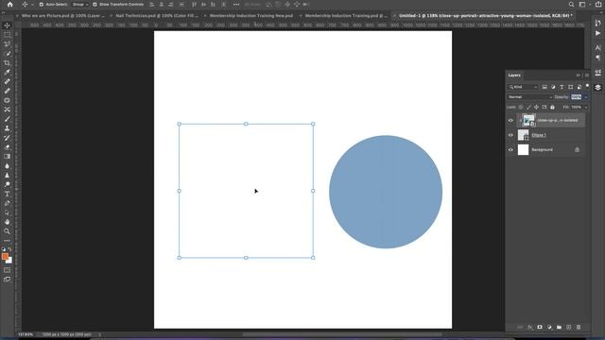
Task: Open more align options three dots
Action: click(x=236, y=4)
